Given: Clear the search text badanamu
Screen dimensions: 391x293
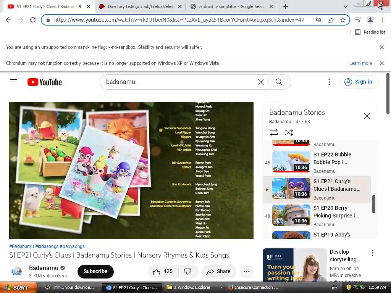Looking at the screenshot, I should (x=260, y=82).
